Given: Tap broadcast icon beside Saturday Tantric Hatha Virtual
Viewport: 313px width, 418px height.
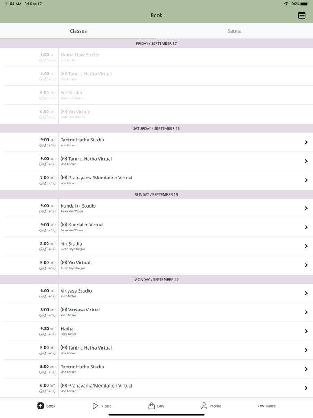Looking at the screenshot, I should [64, 159].
